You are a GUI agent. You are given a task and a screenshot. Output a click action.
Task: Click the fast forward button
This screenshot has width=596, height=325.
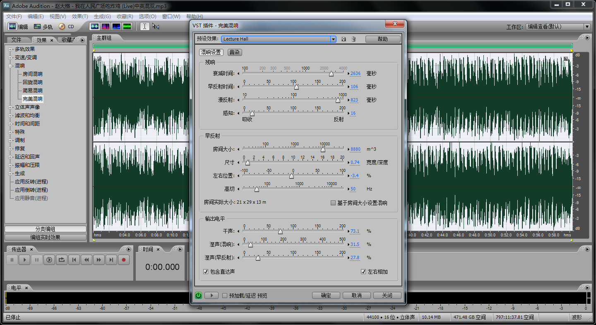(99, 260)
